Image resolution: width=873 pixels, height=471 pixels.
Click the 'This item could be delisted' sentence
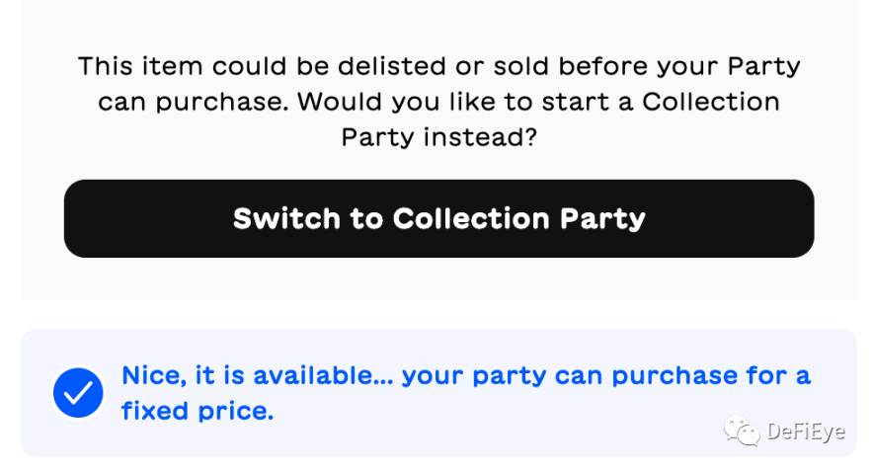[438, 66]
